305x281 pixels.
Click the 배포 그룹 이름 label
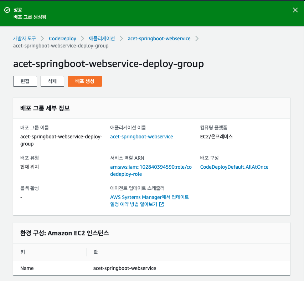point(35,128)
